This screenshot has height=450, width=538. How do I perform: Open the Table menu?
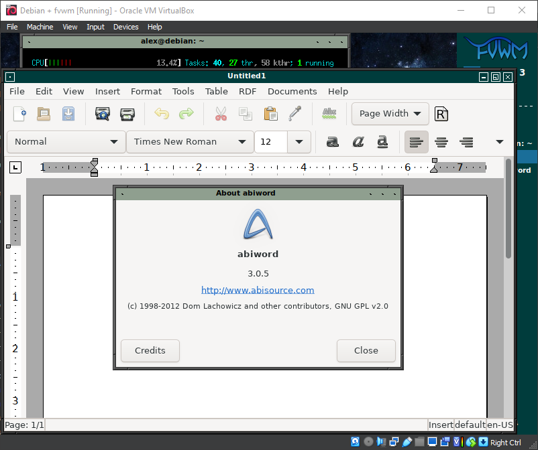tap(216, 91)
